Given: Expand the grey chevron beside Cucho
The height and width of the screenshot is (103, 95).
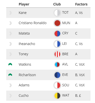Looking at the screenshot, I should (10, 96).
